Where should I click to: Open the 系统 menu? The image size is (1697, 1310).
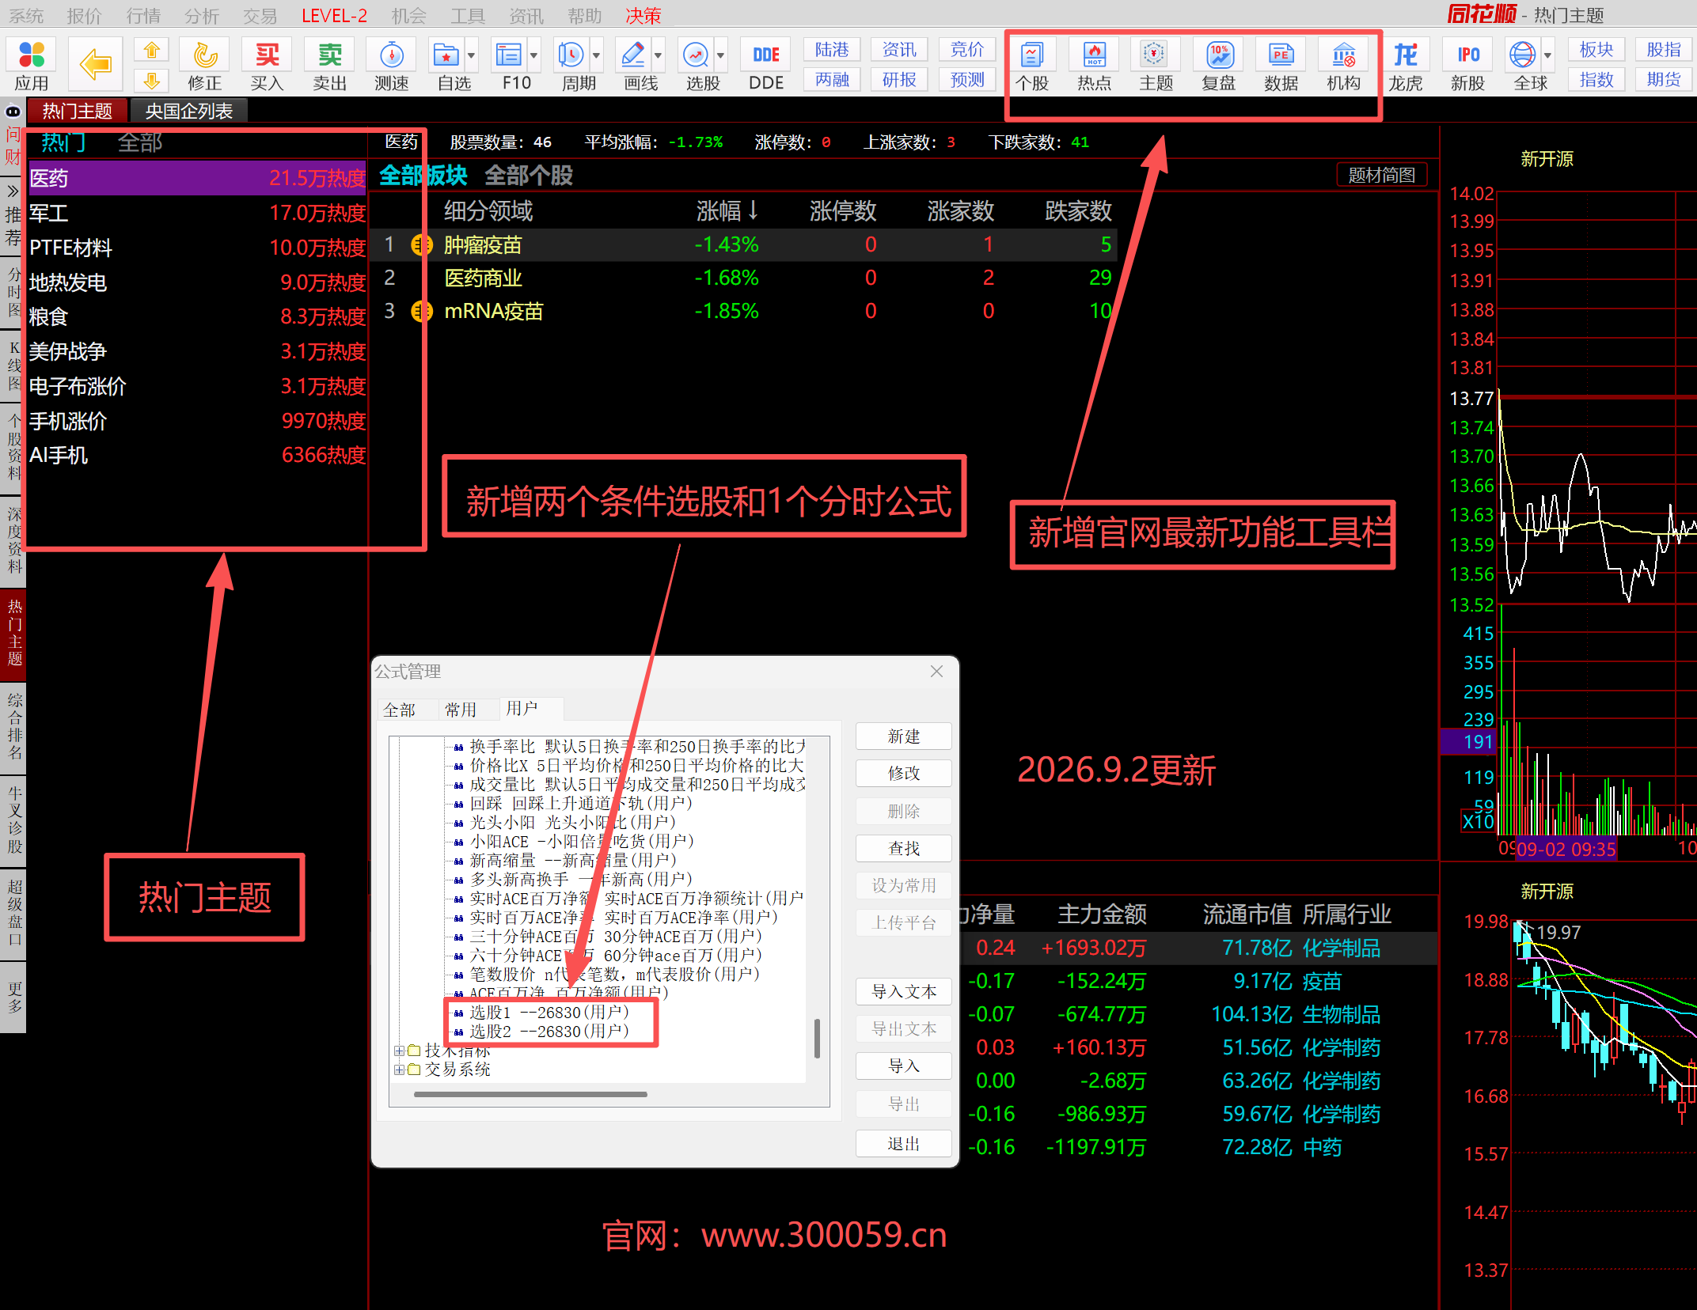[x=25, y=16]
